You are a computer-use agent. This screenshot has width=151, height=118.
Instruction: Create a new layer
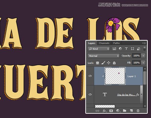131,110
